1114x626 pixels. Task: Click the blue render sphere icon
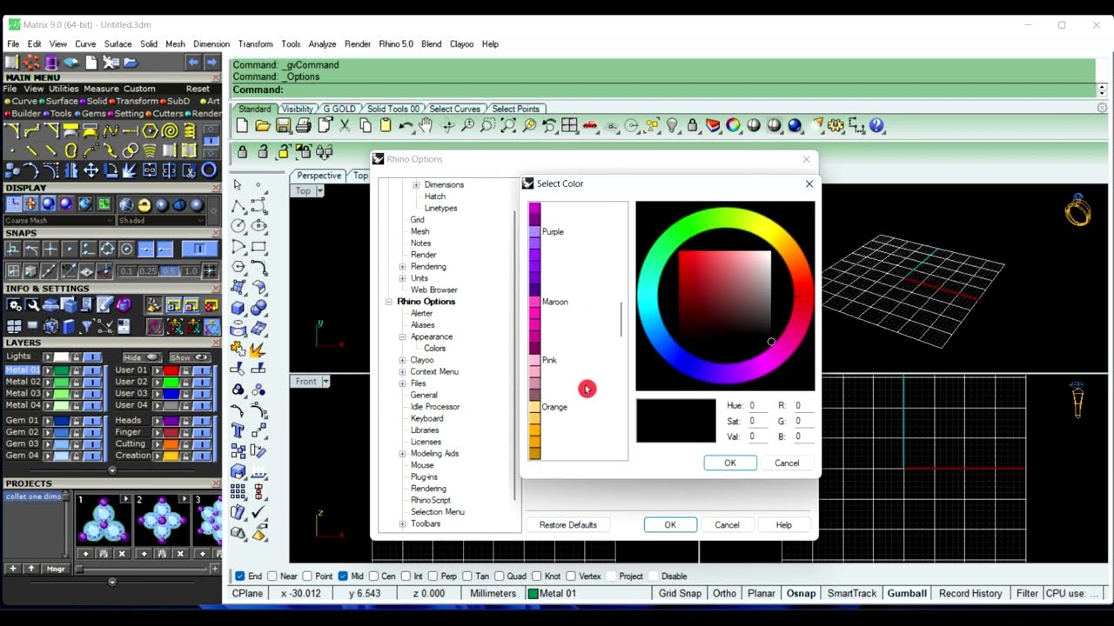795,126
